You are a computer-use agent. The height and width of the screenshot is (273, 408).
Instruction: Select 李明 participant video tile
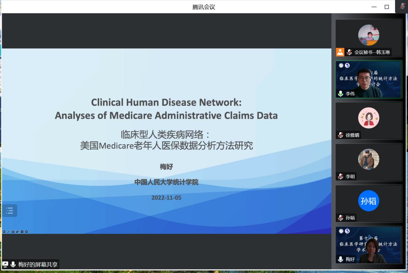pyautogui.click(x=368, y=162)
